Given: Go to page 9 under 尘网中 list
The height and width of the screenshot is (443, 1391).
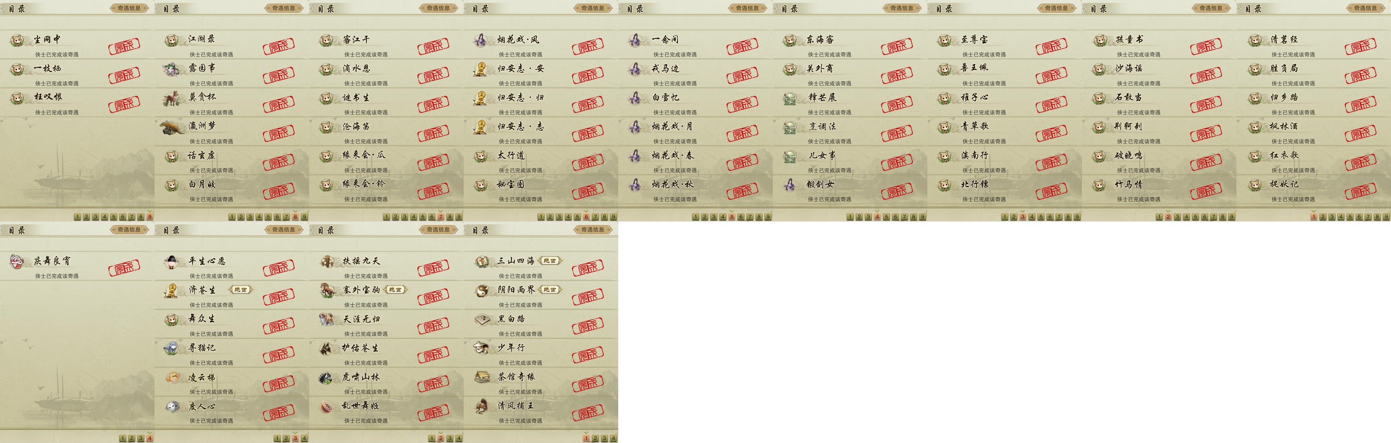Looking at the screenshot, I should coord(149,217).
